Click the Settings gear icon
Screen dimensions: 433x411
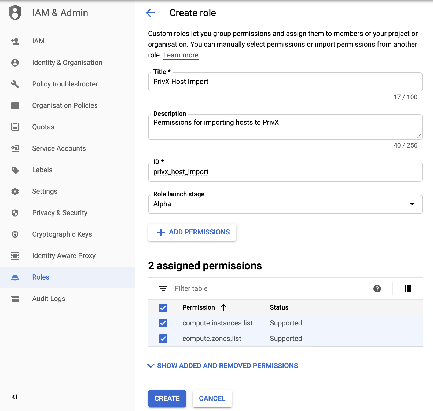point(15,191)
